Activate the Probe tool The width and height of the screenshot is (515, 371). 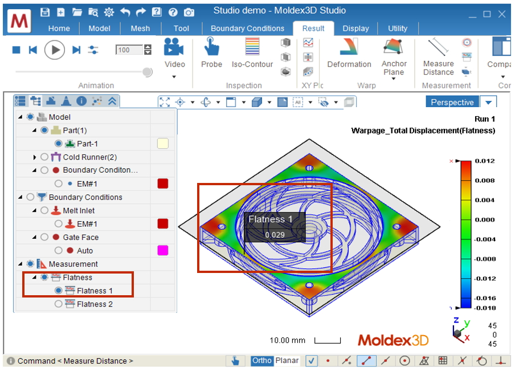(211, 52)
